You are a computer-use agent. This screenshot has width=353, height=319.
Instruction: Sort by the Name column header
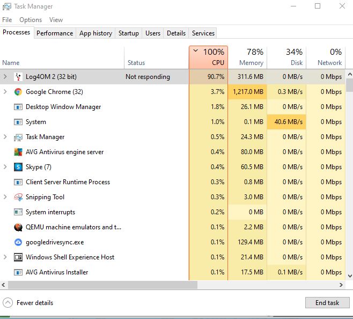(62, 57)
